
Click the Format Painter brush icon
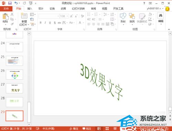pos(12,24)
